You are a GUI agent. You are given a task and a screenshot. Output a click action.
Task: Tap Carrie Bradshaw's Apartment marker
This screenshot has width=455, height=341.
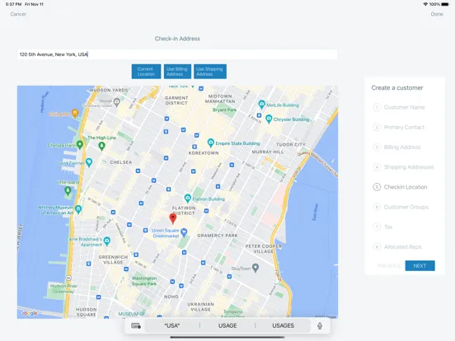[x=107, y=241]
